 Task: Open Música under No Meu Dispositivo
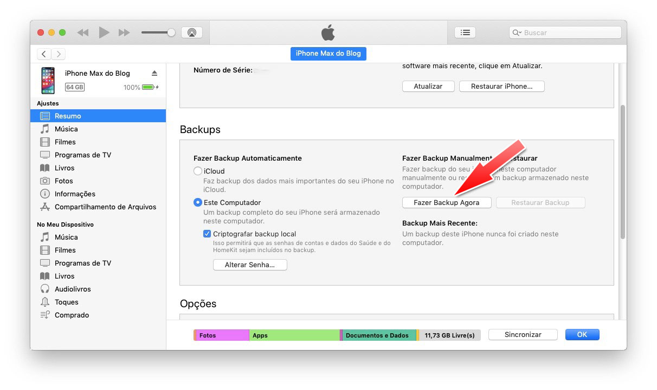(x=98, y=237)
